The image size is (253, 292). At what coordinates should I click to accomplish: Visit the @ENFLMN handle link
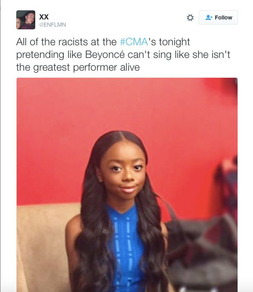[52, 25]
